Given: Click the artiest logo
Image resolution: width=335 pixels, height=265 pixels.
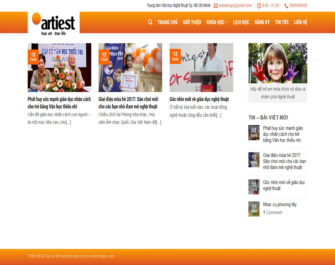Looking at the screenshot, I should point(54,24).
